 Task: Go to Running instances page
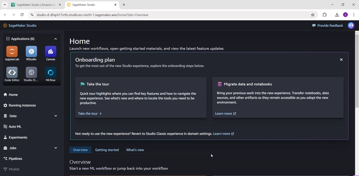(x=22, y=105)
